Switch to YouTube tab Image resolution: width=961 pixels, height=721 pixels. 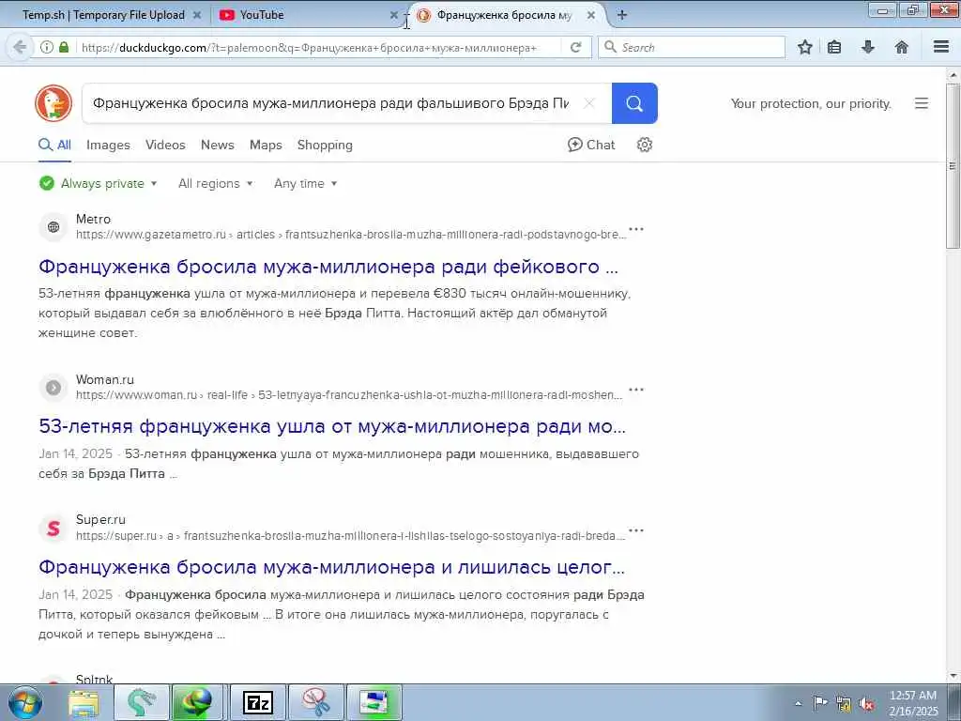point(262,15)
